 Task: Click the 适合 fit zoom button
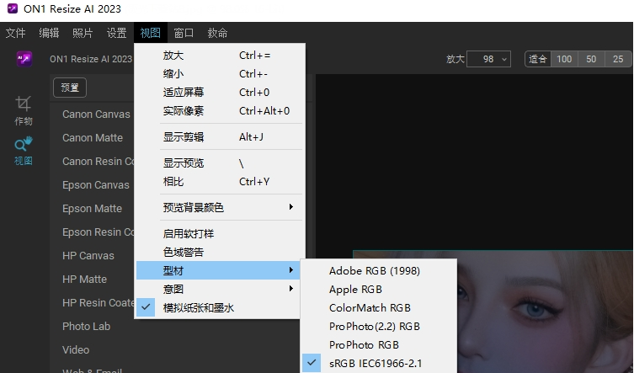click(x=537, y=59)
